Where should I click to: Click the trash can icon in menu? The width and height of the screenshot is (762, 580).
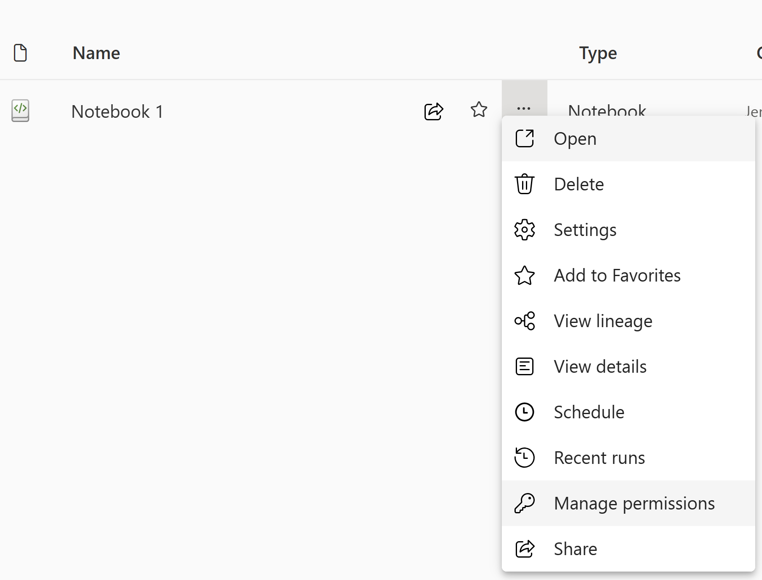click(x=525, y=184)
